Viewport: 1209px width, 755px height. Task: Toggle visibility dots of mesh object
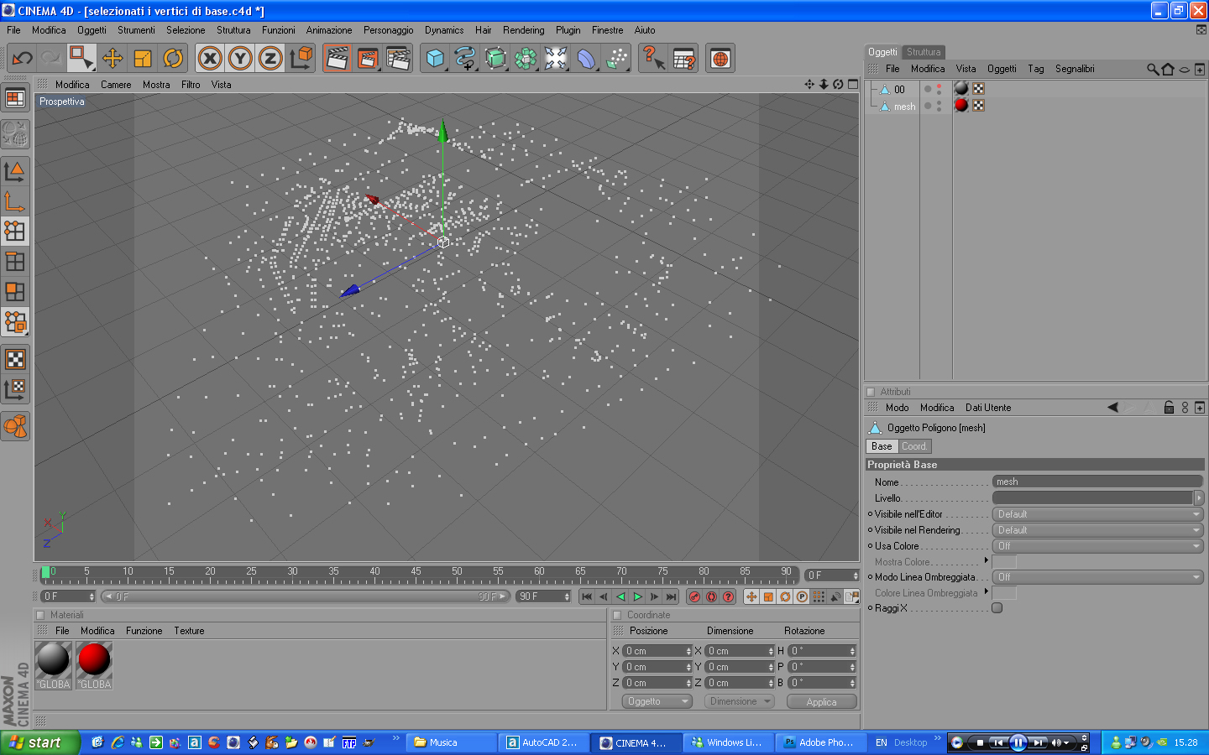939,106
